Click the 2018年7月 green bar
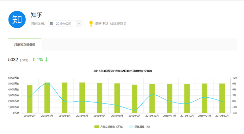This screenshot has width=244, height=134. 100,98
